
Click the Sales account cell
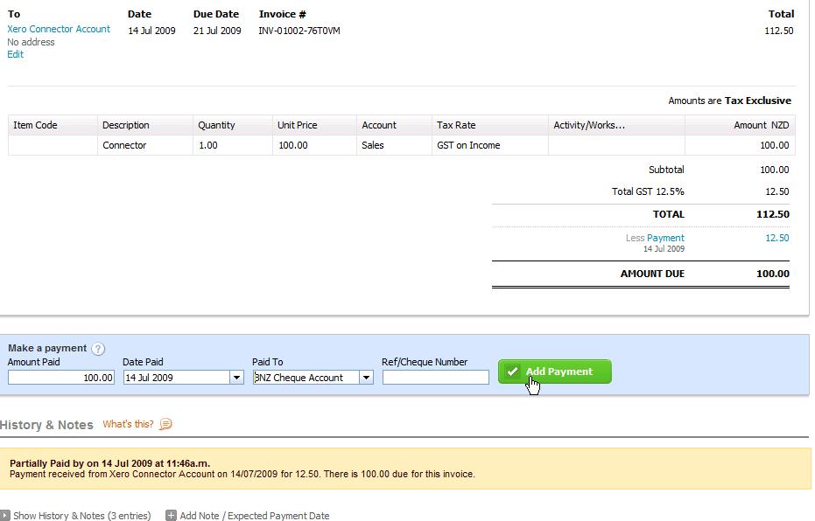click(394, 145)
